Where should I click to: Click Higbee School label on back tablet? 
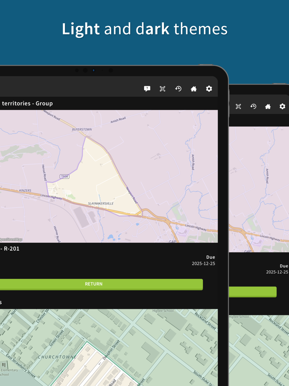pos(239,317)
